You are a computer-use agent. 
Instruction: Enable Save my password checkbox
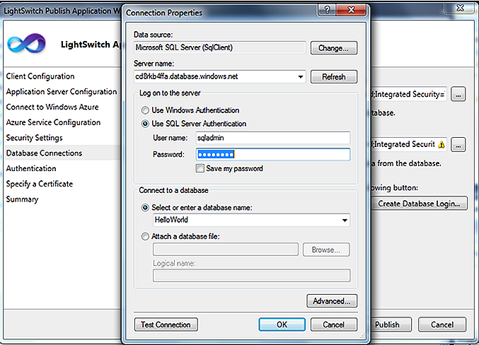point(200,168)
